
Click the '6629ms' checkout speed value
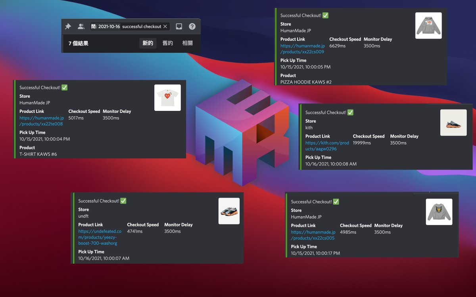coord(338,46)
